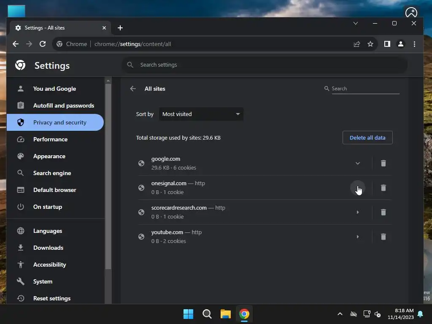Open On startup settings
This screenshot has height=324, width=432.
click(x=47, y=207)
